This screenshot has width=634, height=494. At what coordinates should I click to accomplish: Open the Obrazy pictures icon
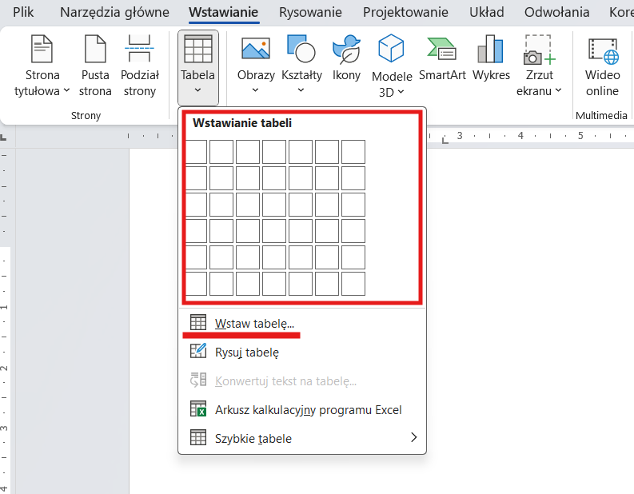click(x=255, y=50)
